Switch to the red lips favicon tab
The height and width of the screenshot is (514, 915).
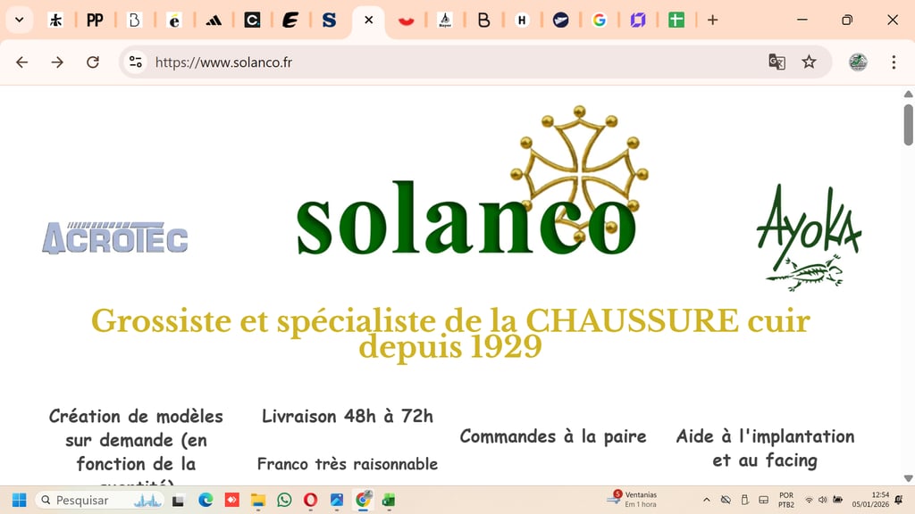(407, 21)
